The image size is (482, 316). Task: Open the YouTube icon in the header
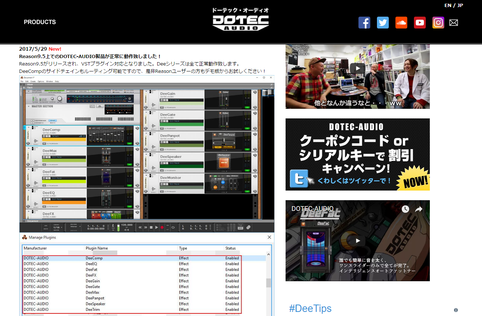click(x=420, y=23)
